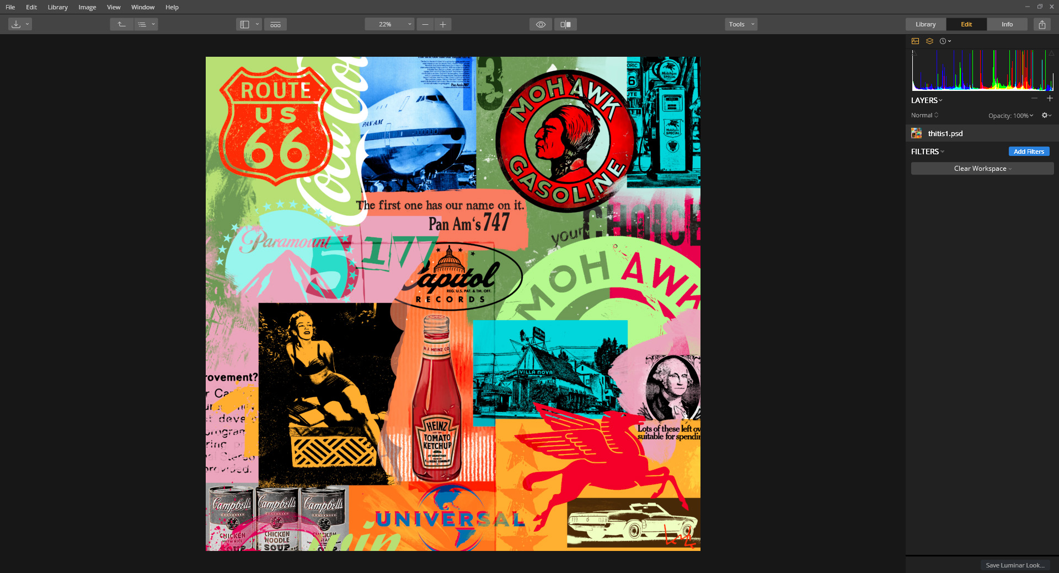Toggle the layers panel icon
Viewport: 1059px width, 573px height.
[929, 41]
